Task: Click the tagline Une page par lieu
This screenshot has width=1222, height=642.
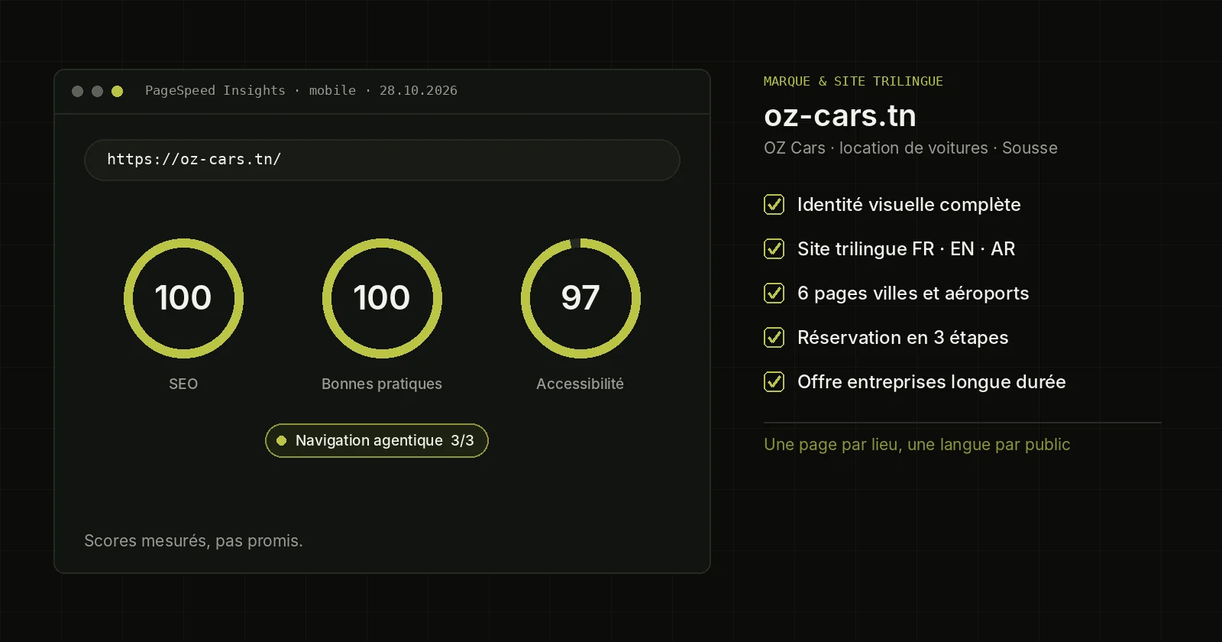Action: 916,445
